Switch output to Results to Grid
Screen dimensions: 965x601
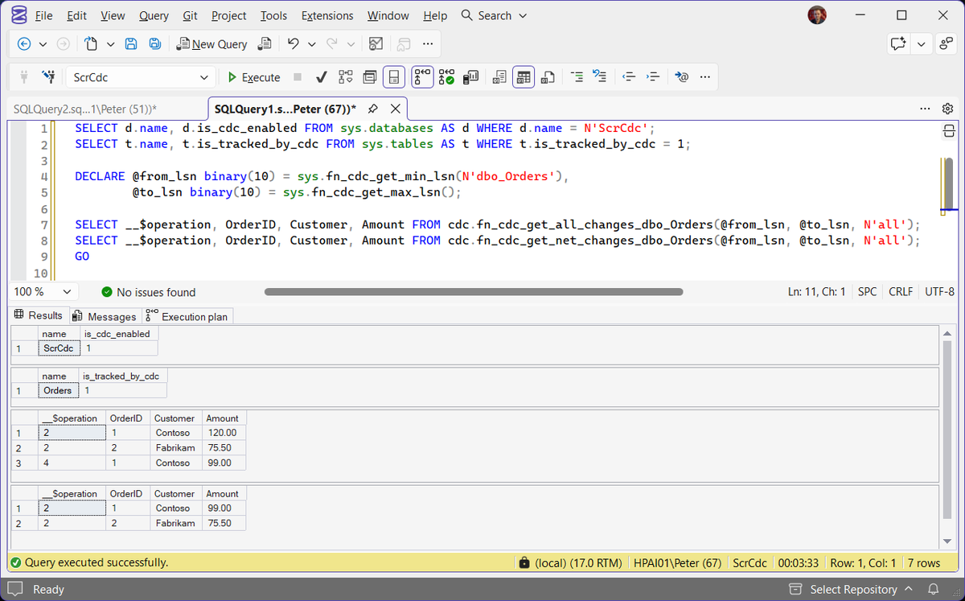524,77
